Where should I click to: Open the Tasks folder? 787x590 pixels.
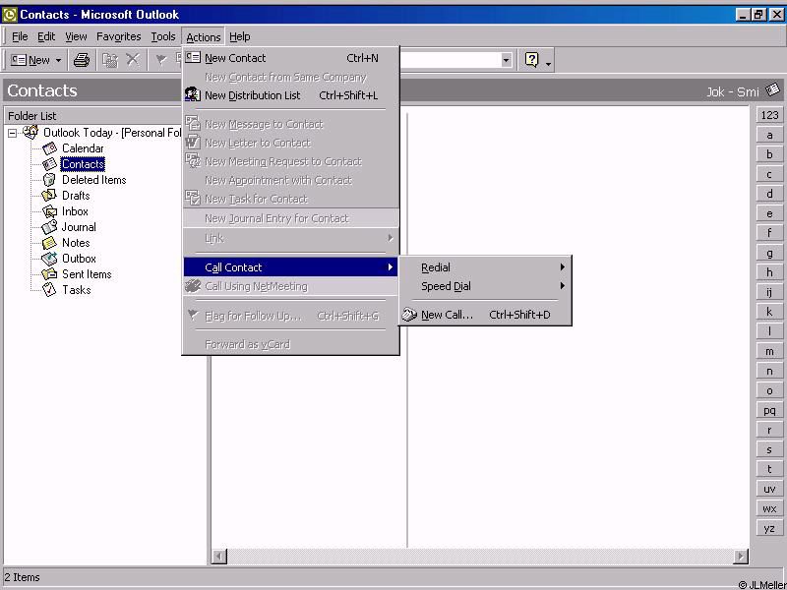(x=77, y=290)
